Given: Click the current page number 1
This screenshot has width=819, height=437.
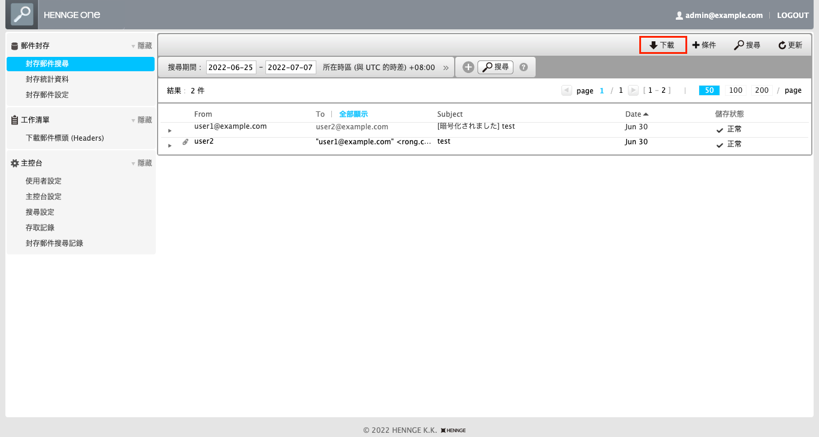Looking at the screenshot, I should click(x=602, y=91).
